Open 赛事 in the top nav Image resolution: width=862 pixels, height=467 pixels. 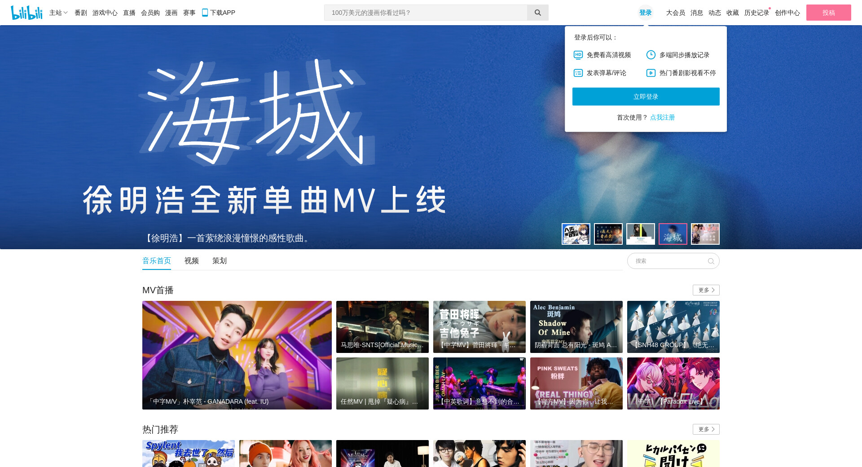click(x=189, y=13)
